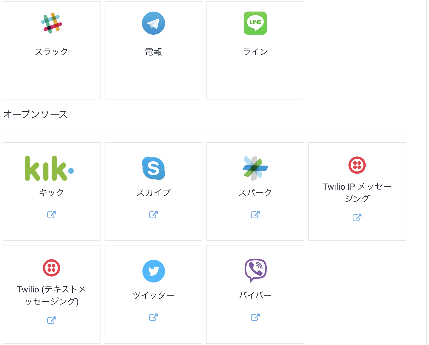Select the Twitter bird icon
The image size is (429, 345).
153,271
